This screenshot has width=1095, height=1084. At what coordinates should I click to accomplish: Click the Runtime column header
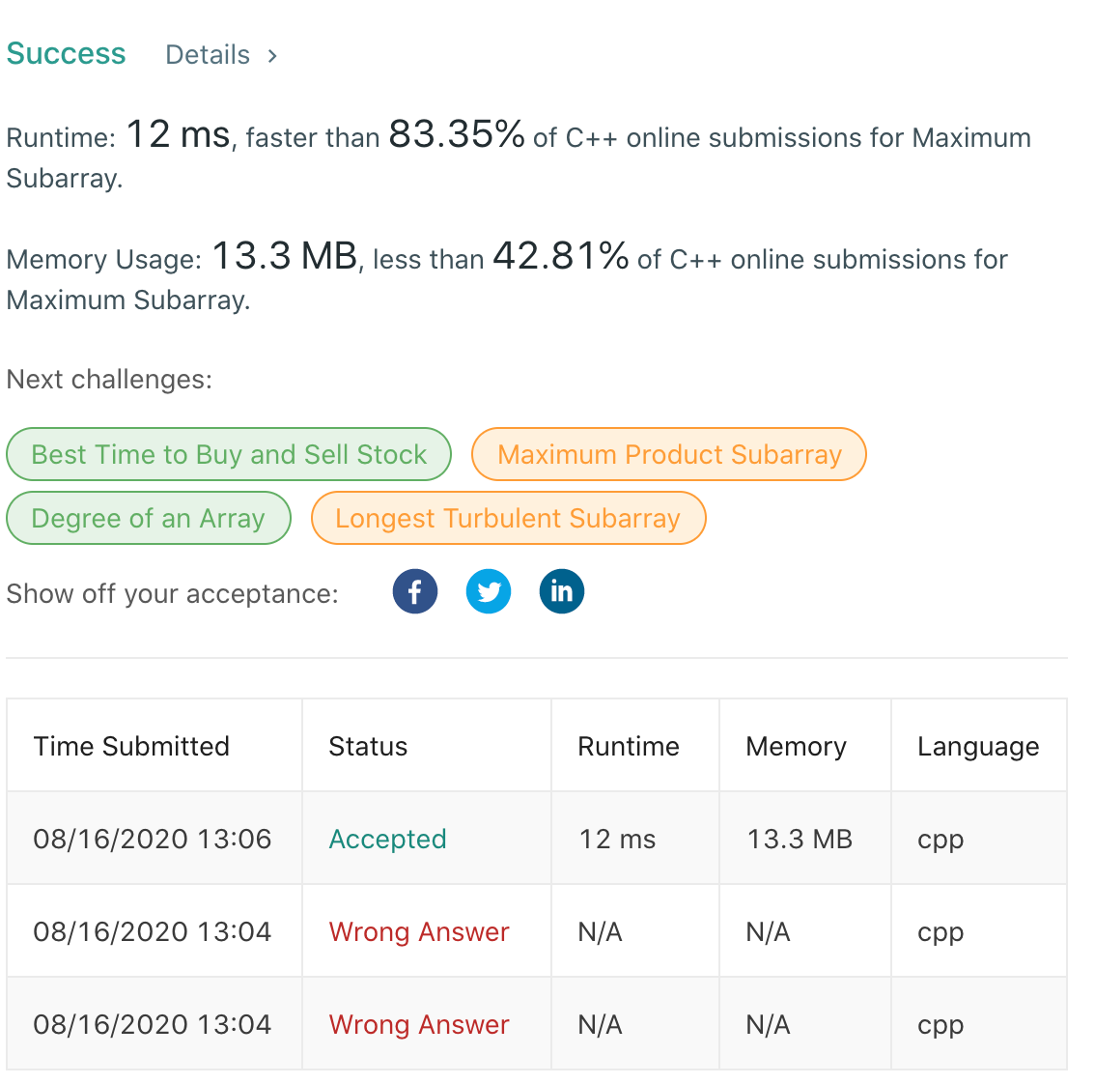[629, 745]
